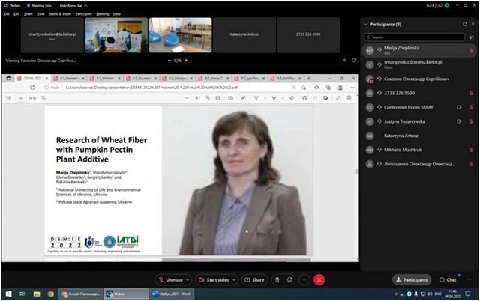Select the 2733 226 5599 video tile

(308, 35)
